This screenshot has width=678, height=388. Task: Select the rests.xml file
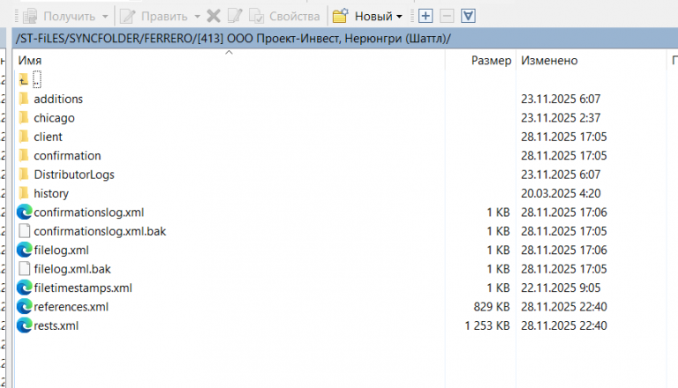pos(48,325)
